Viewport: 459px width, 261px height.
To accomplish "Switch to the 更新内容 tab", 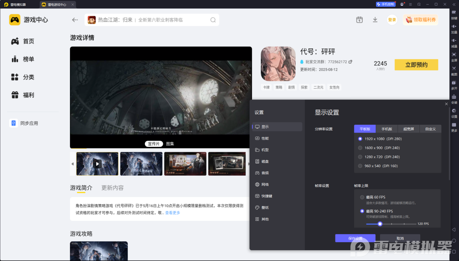I will (x=112, y=188).
